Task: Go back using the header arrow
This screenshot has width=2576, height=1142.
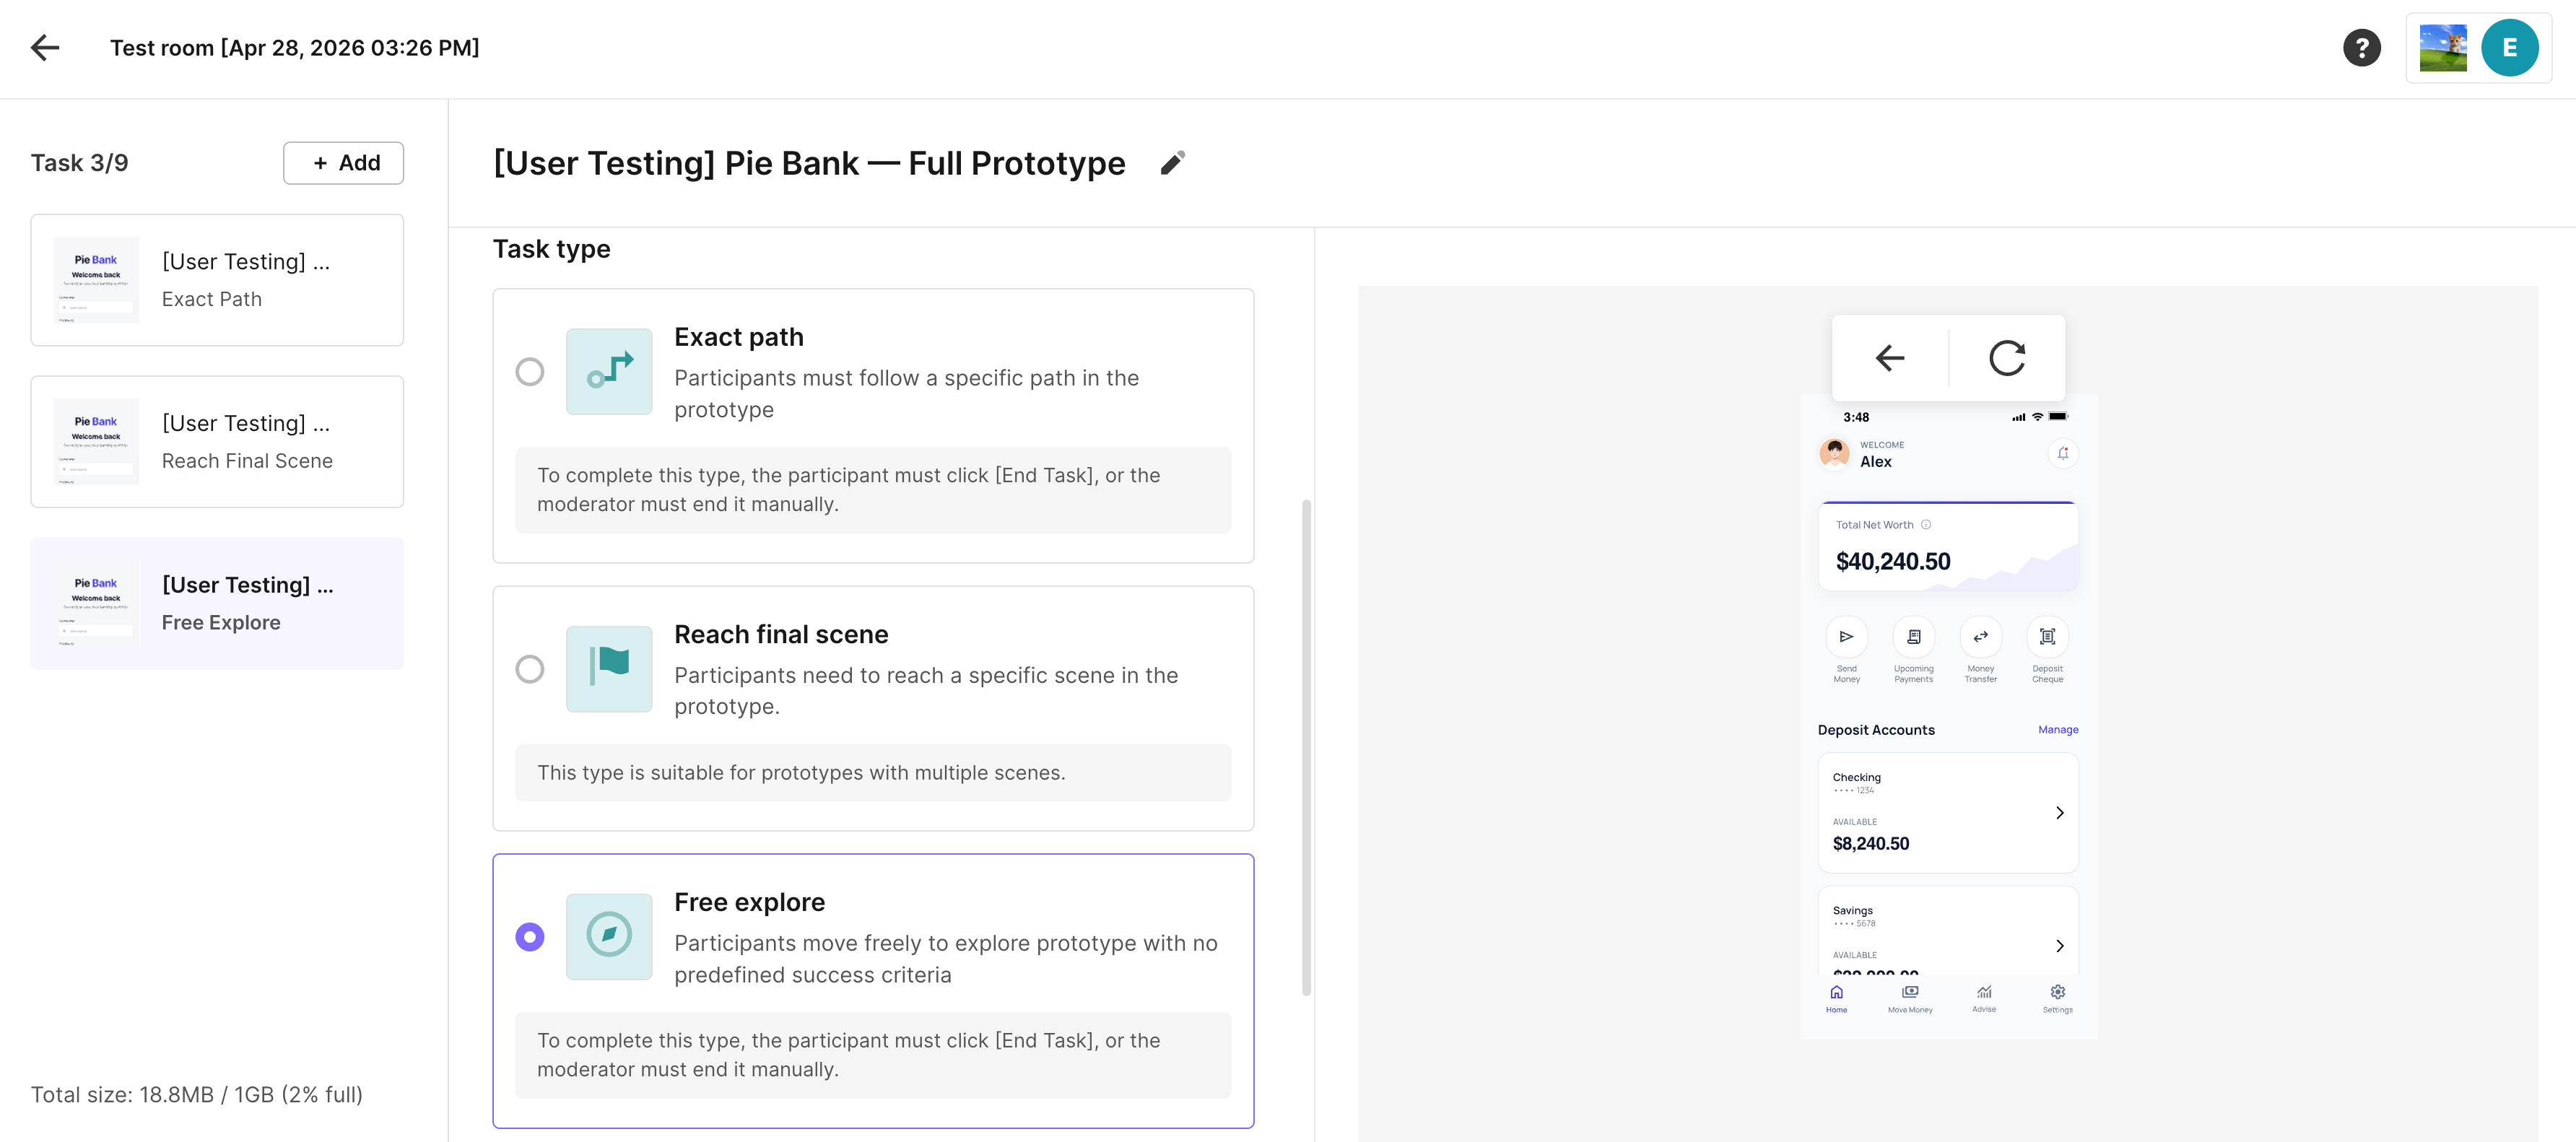Action: pyautogui.click(x=45, y=47)
